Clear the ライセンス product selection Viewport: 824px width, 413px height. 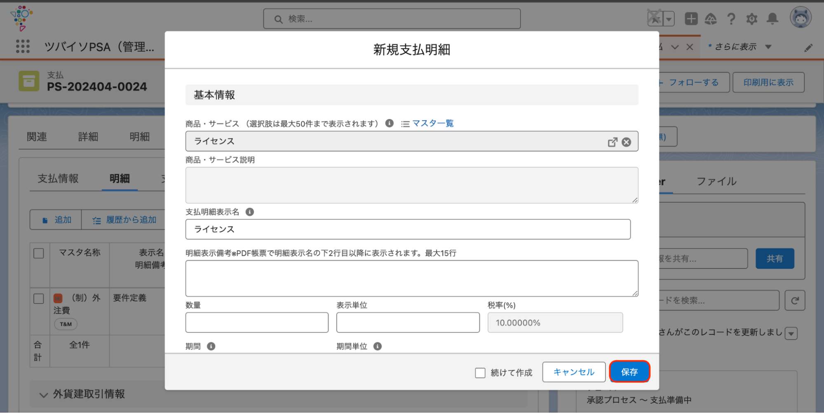click(627, 142)
